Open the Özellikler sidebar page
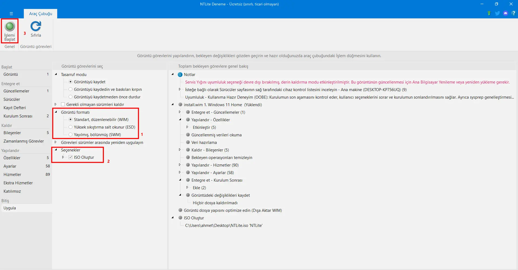 (x=26, y=158)
